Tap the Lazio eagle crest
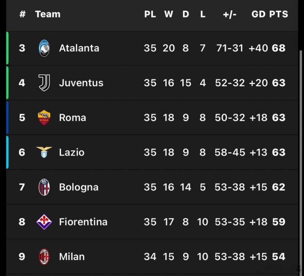Viewport: 304px width, 276px height. point(44,152)
